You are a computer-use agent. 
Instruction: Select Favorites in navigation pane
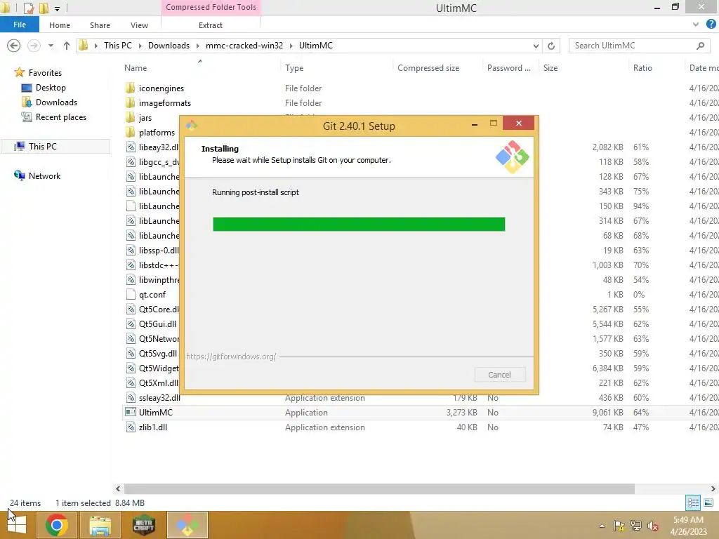(45, 72)
